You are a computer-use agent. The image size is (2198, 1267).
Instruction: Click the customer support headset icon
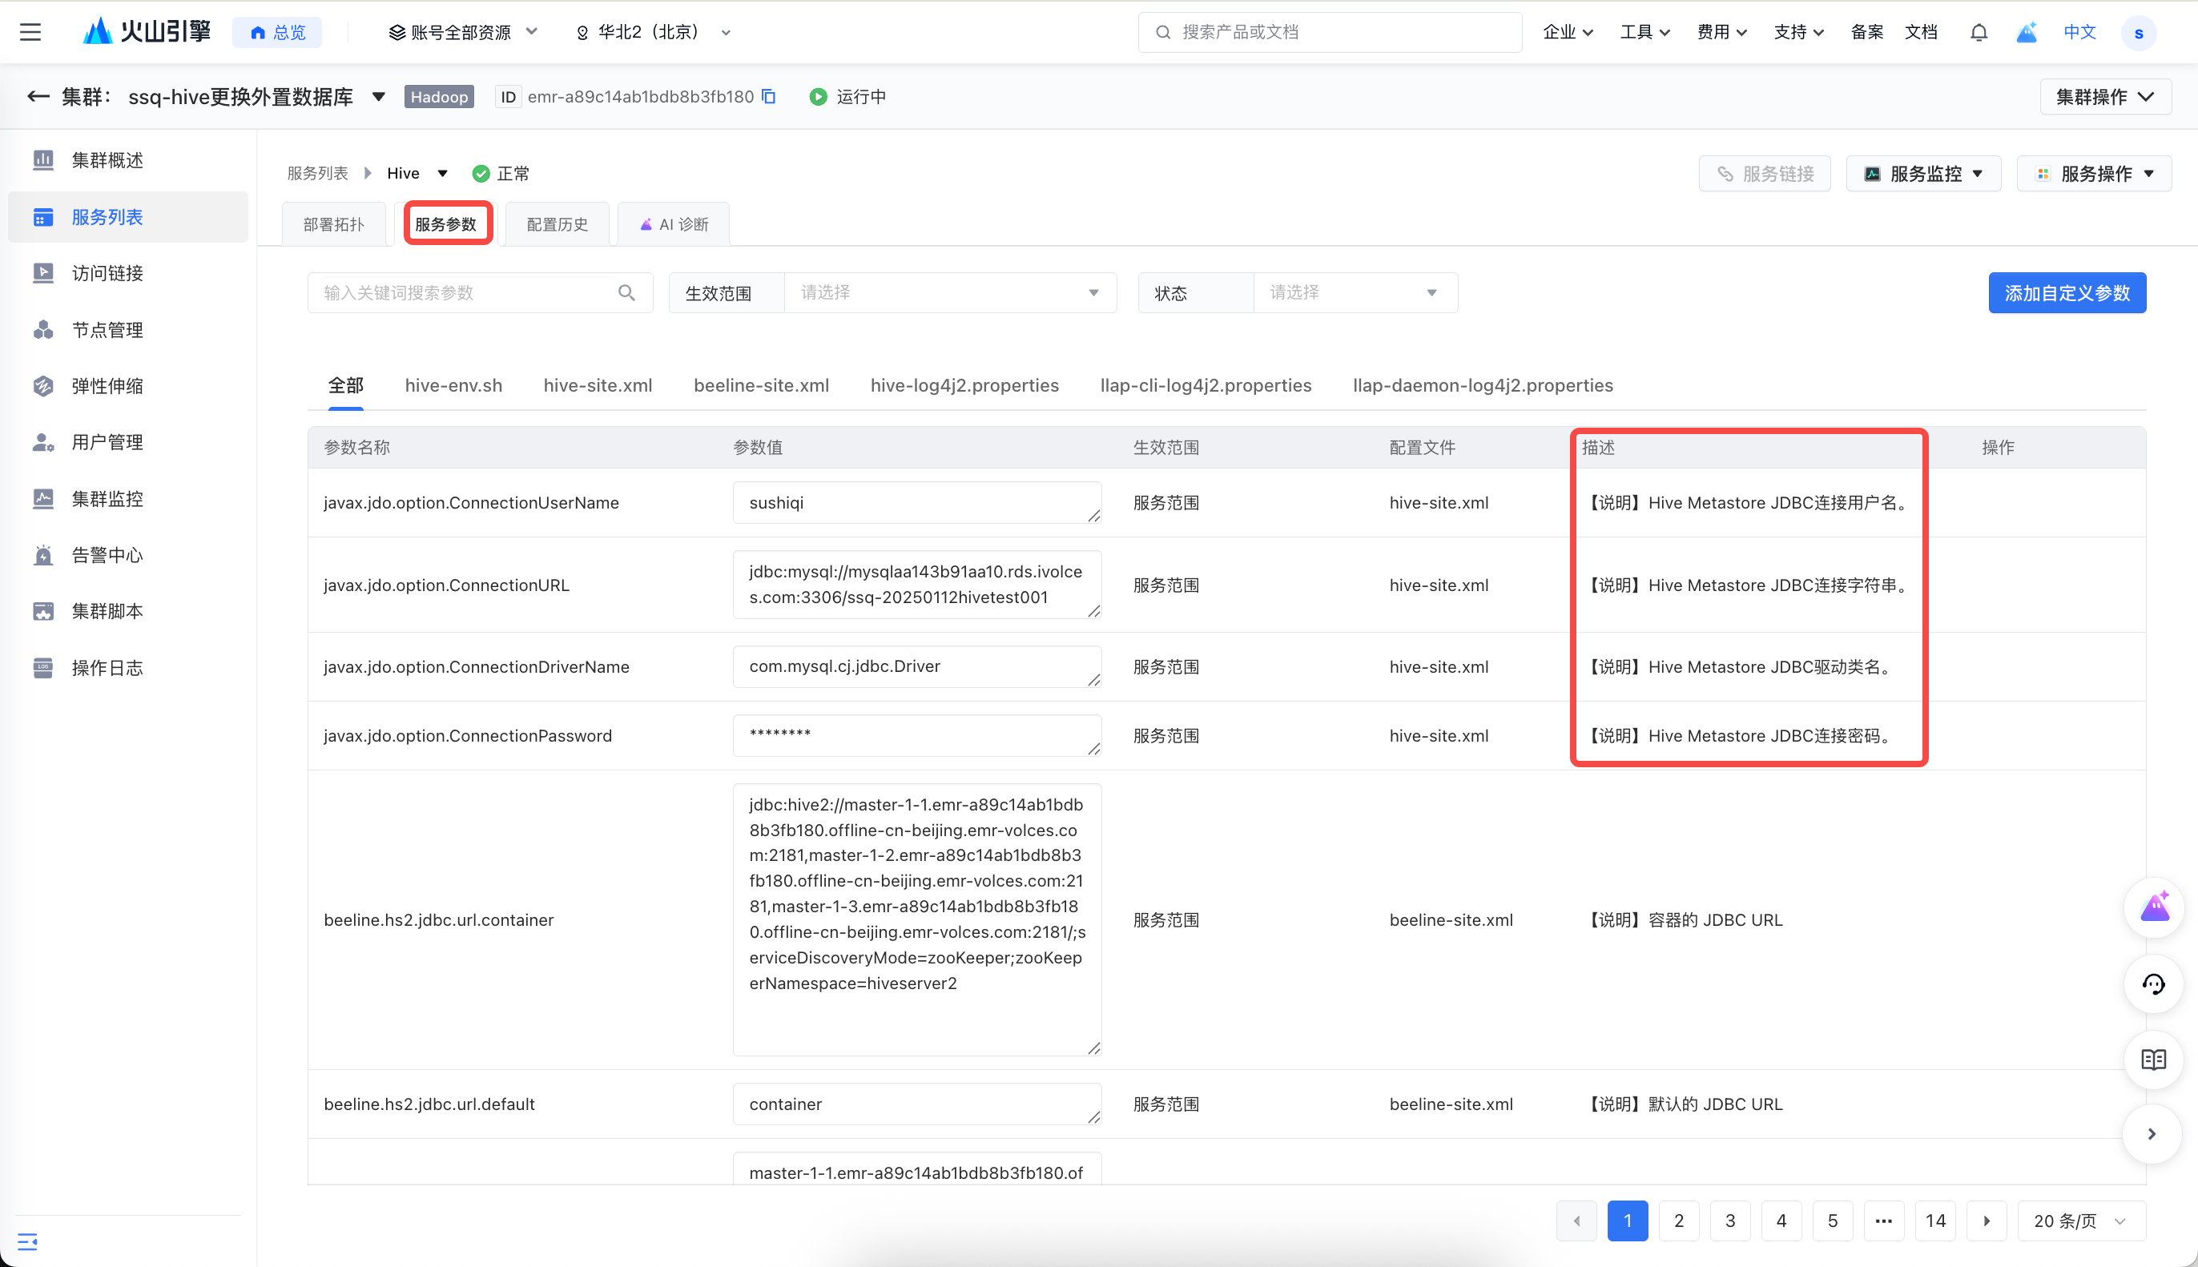(x=2154, y=984)
